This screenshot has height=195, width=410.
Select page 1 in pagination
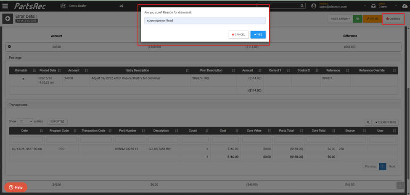coord(383,166)
